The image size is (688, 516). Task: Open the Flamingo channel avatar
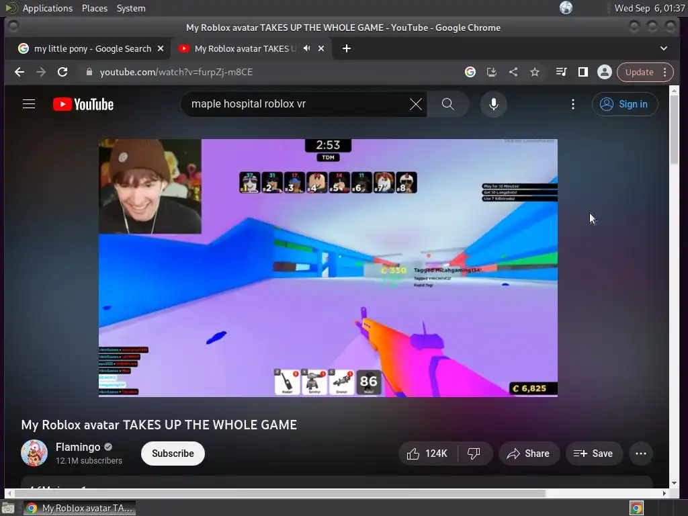[34, 453]
